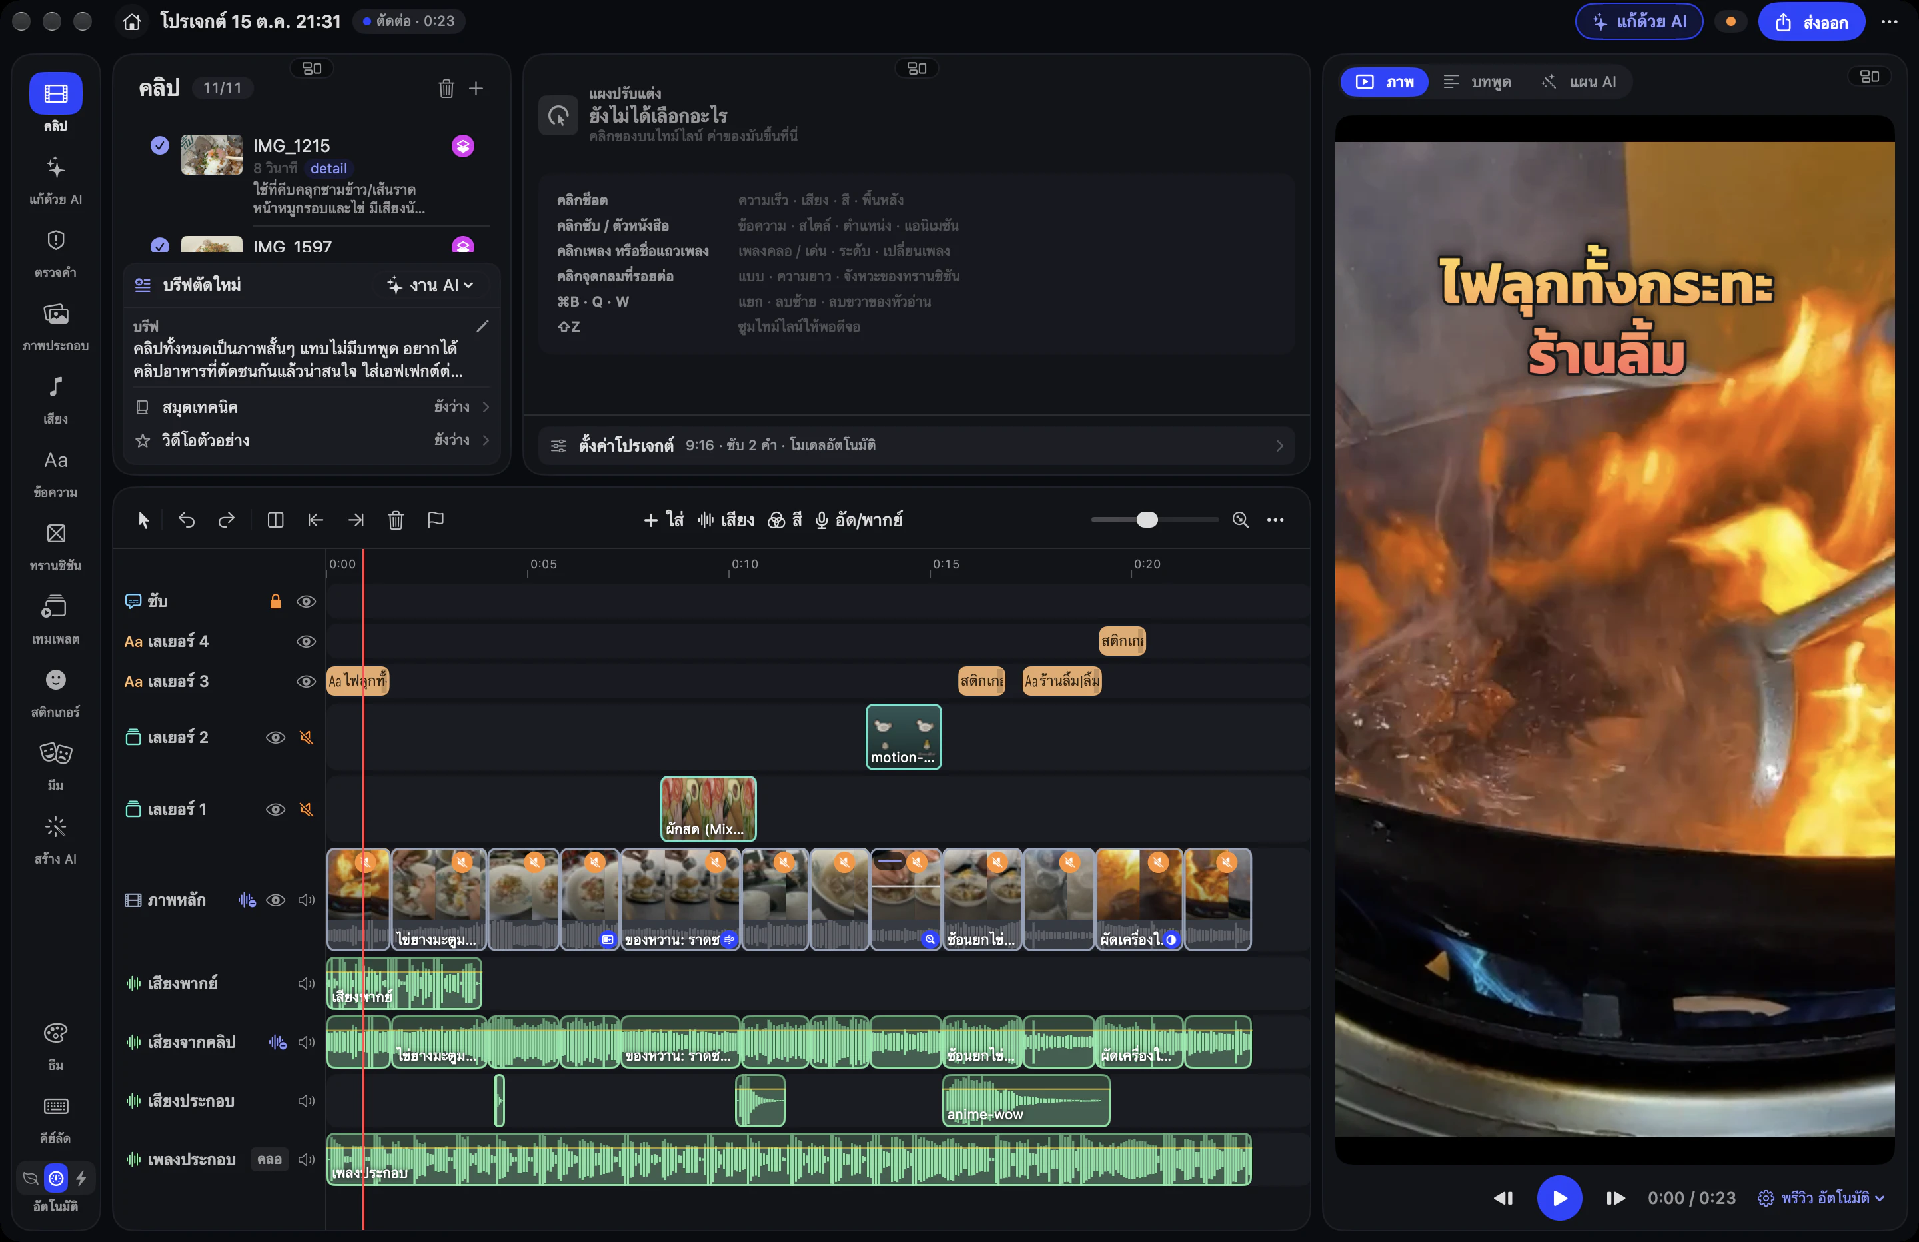1919x1242 pixels.
Task: Uncheck the IMG_1215 clip checkbox
Action: tap(160, 145)
